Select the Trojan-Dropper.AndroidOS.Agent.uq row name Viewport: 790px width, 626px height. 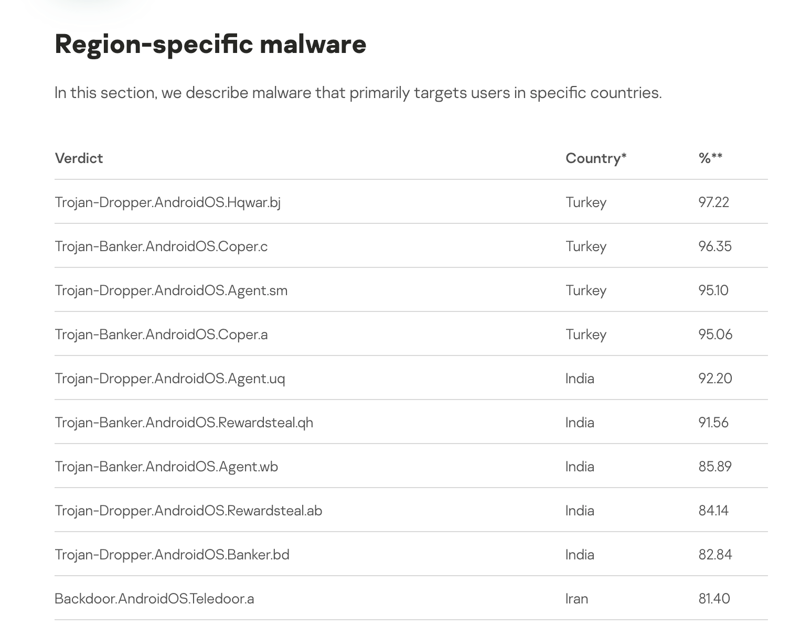click(x=170, y=379)
